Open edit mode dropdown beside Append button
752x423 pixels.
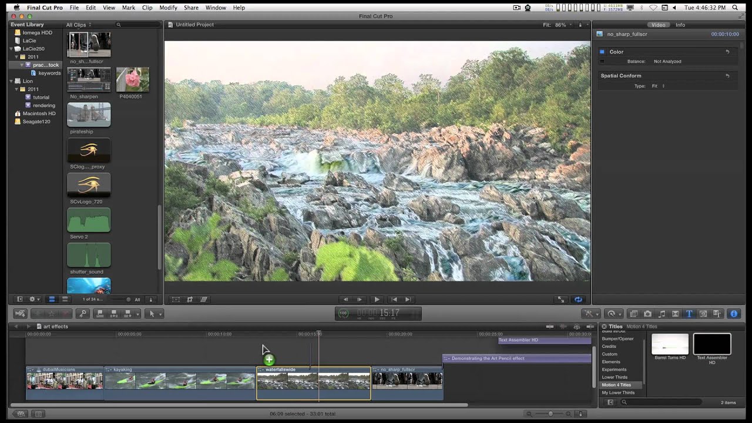(137, 314)
